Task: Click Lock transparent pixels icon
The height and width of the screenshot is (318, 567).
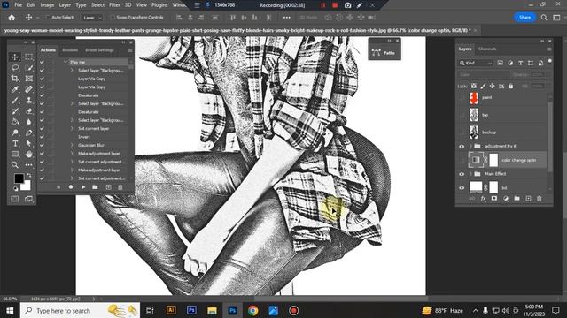Action: (474, 87)
